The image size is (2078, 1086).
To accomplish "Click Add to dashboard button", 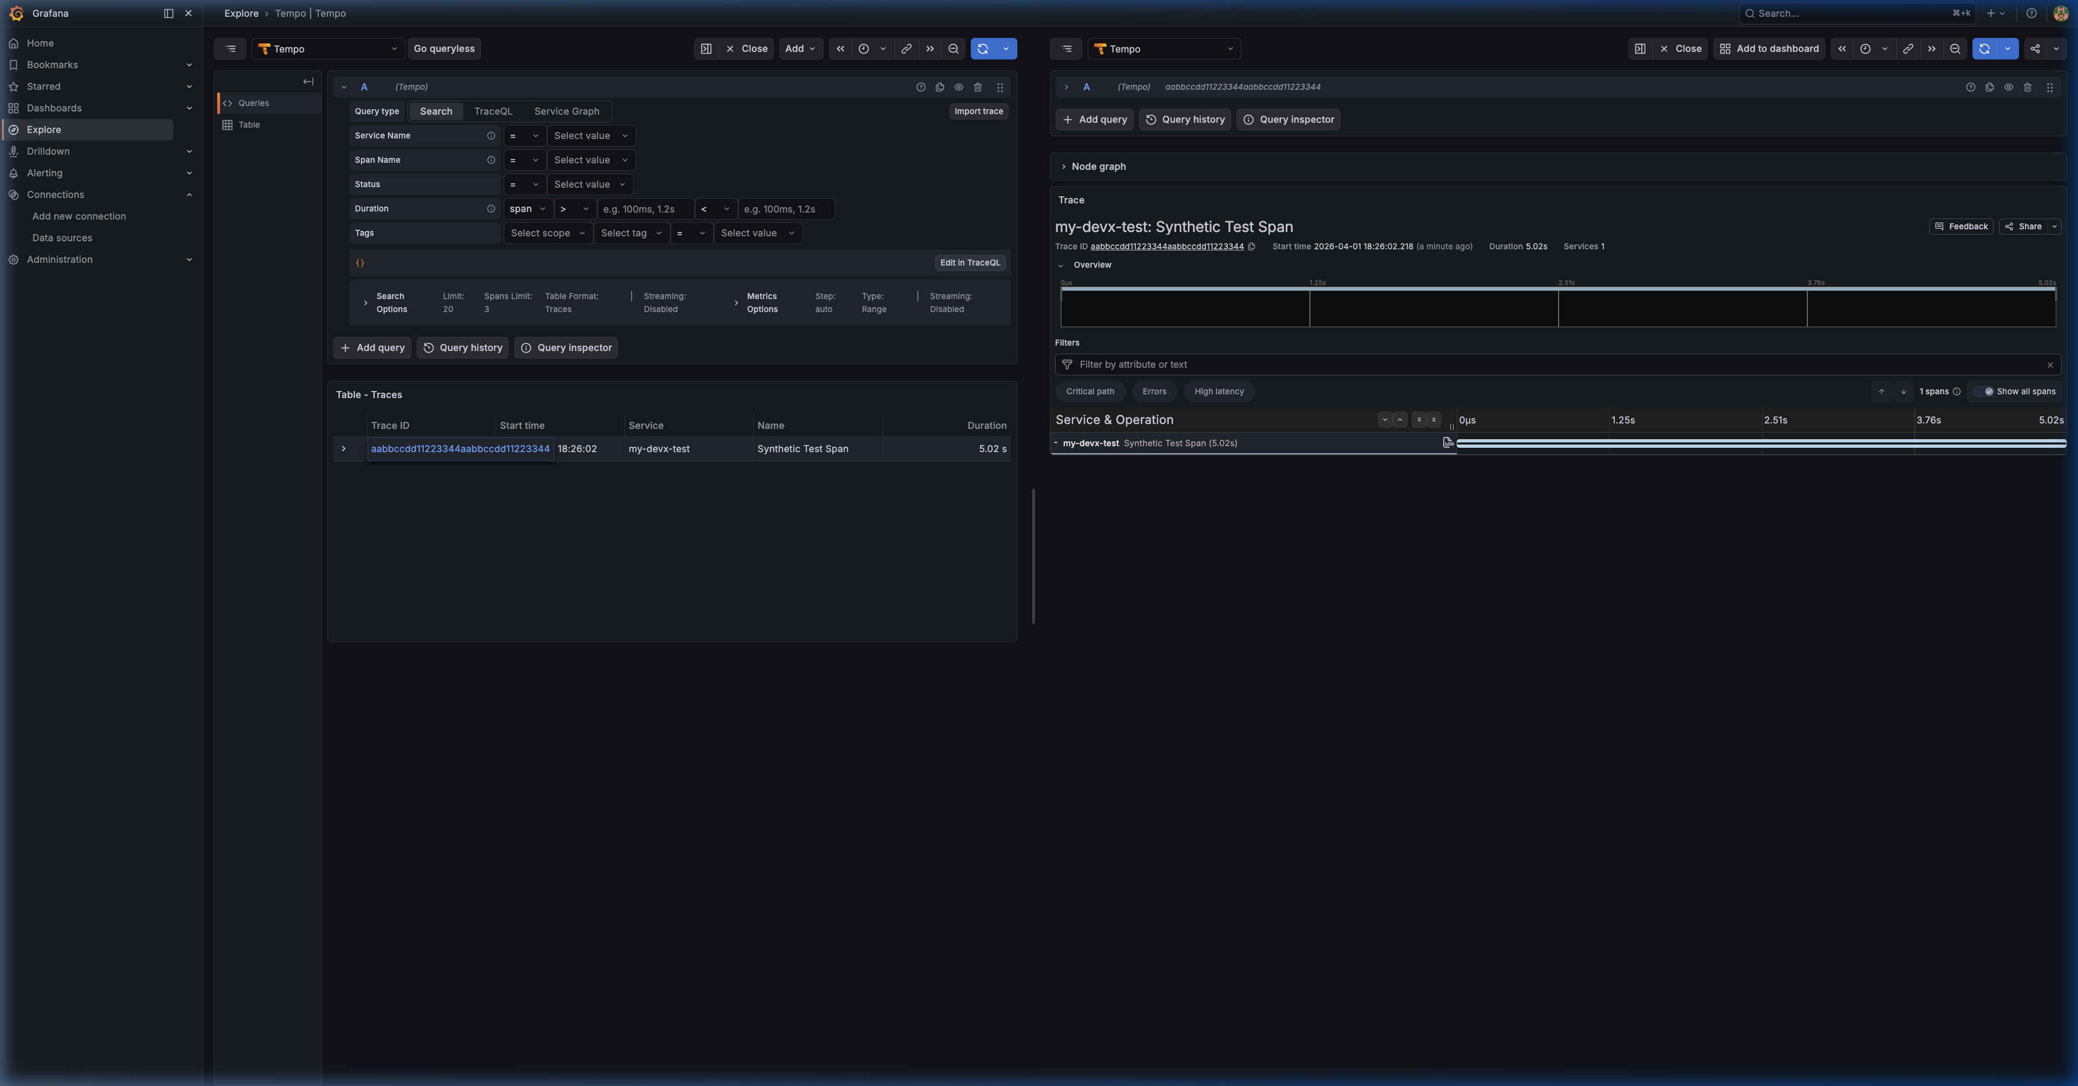I will coord(1769,48).
